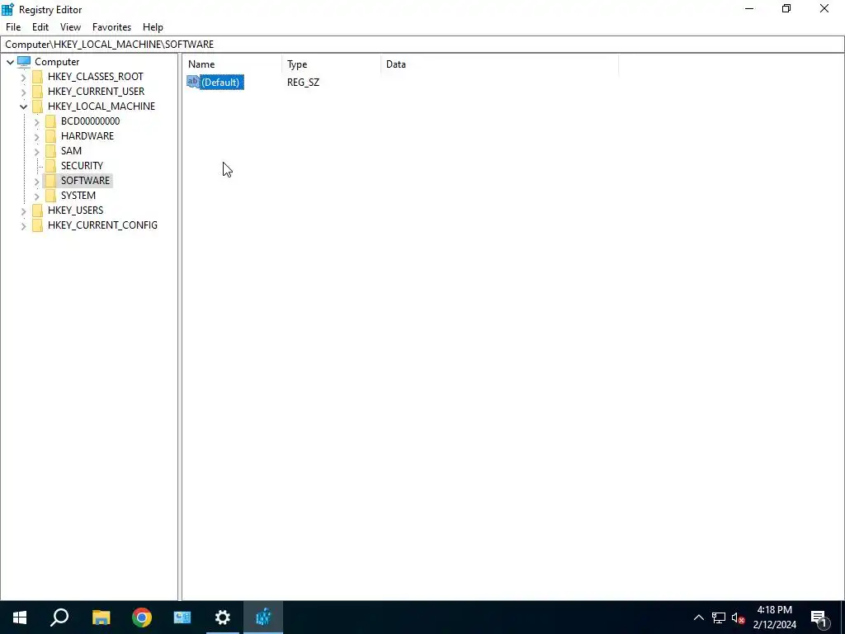Select the SOFTWARE key
Viewport: 845px width, 634px height.
(x=85, y=181)
